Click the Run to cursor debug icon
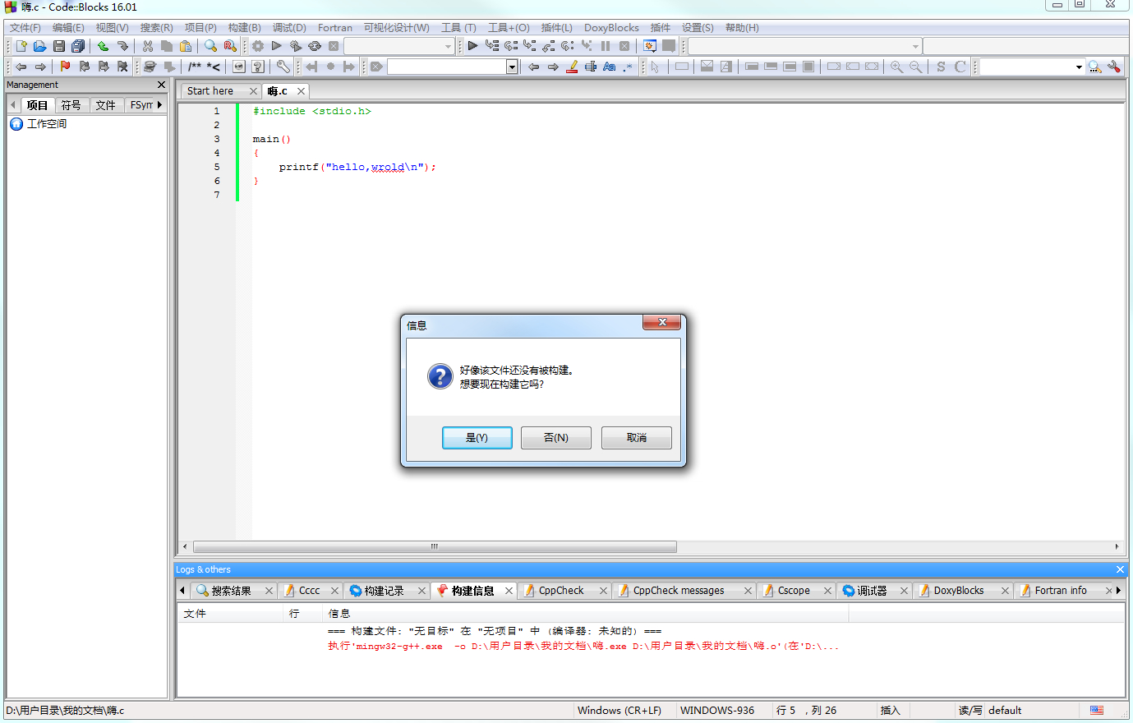Screen dimensions: 1133x723 (492, 46)
